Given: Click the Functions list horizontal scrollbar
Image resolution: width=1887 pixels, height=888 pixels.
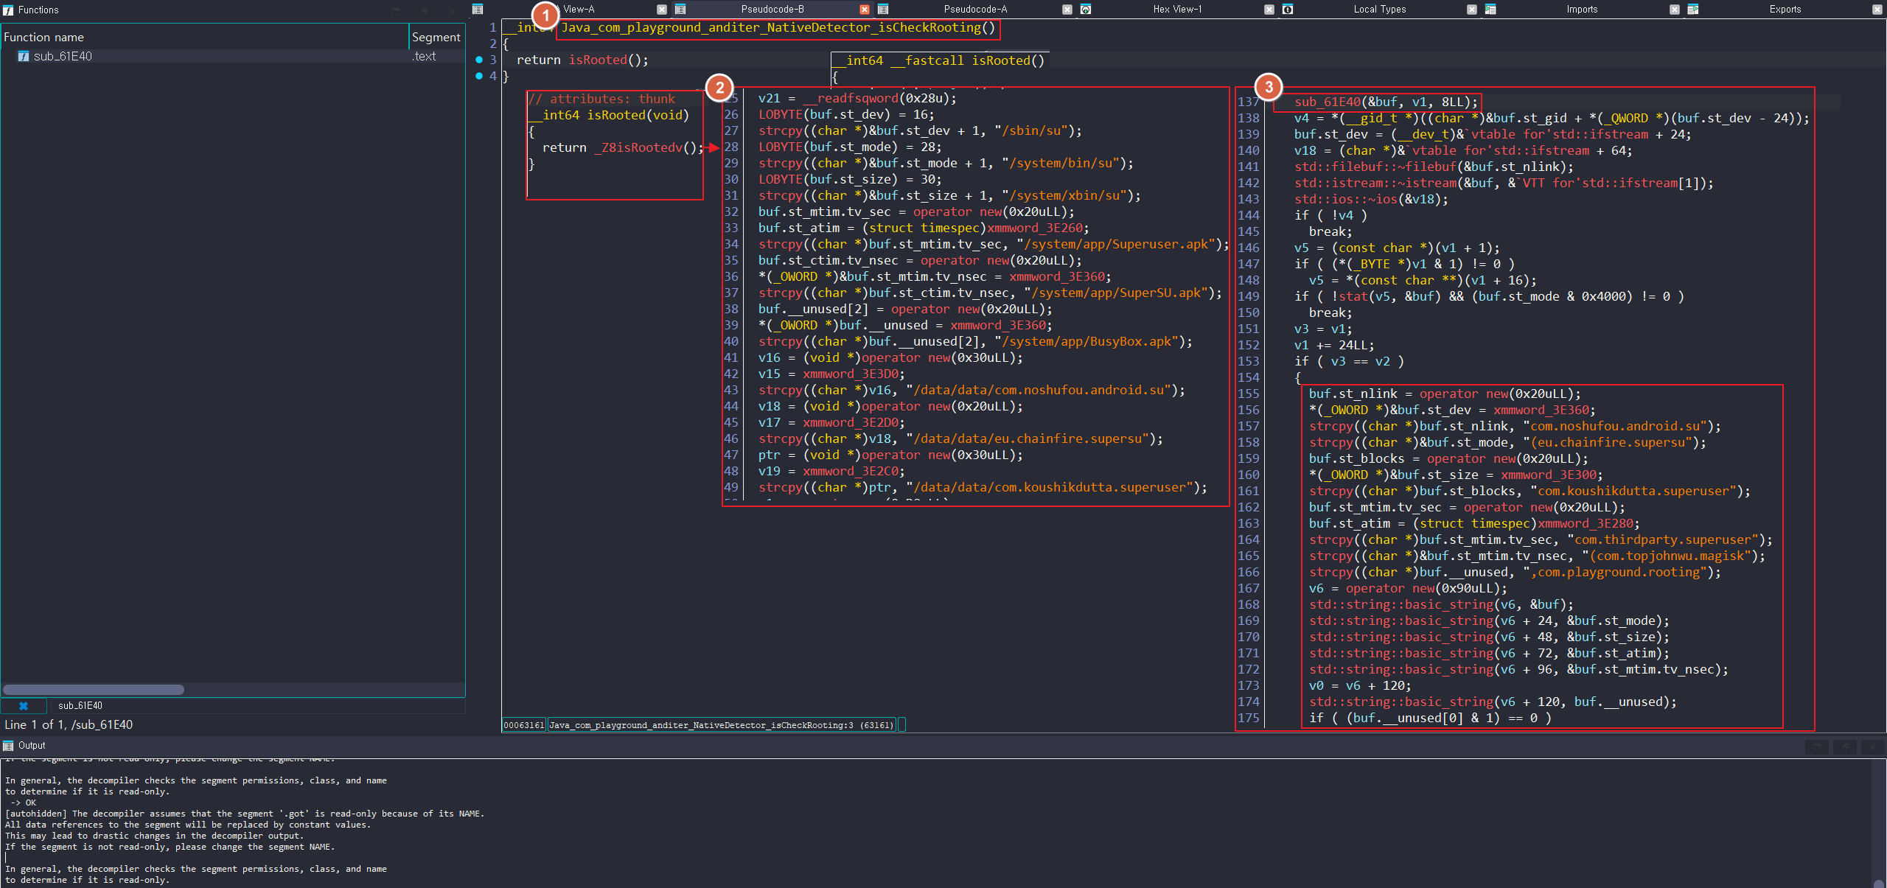Looking at the screenshot, I should pyautogui.click(x=94, y=690).
